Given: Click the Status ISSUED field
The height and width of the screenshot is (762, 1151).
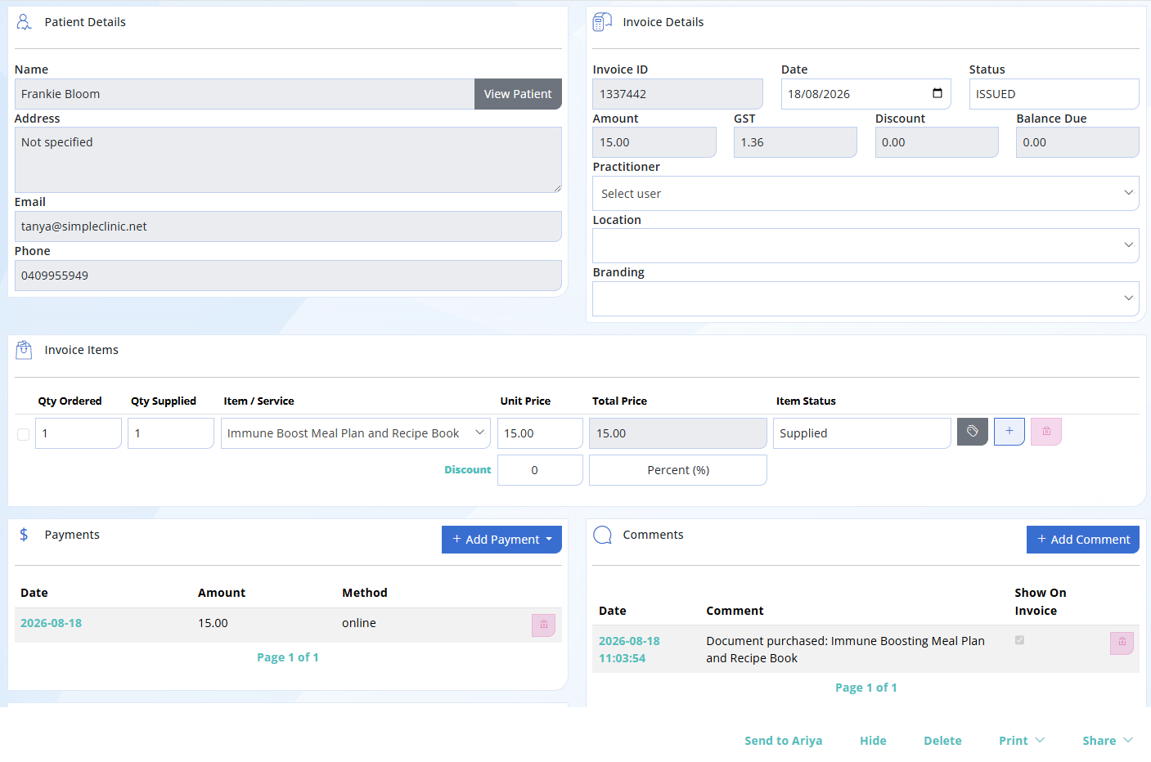Looking at the screenshot, I should [1054, 94].
